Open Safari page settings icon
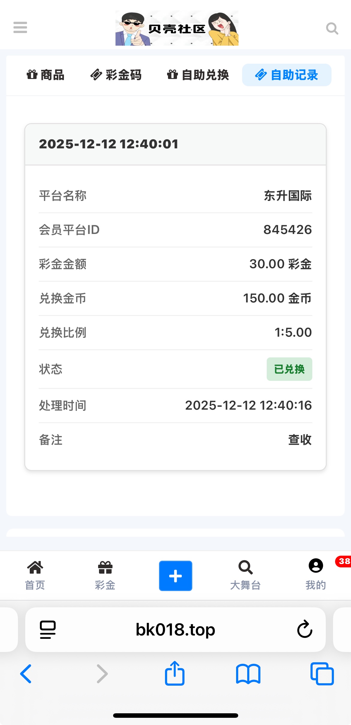Screen dimensions: 351x725 coord(48,629)
